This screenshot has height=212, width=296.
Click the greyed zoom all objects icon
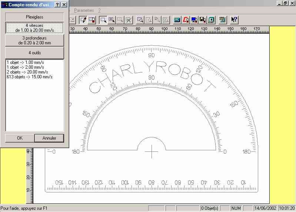tap(166, 20)
